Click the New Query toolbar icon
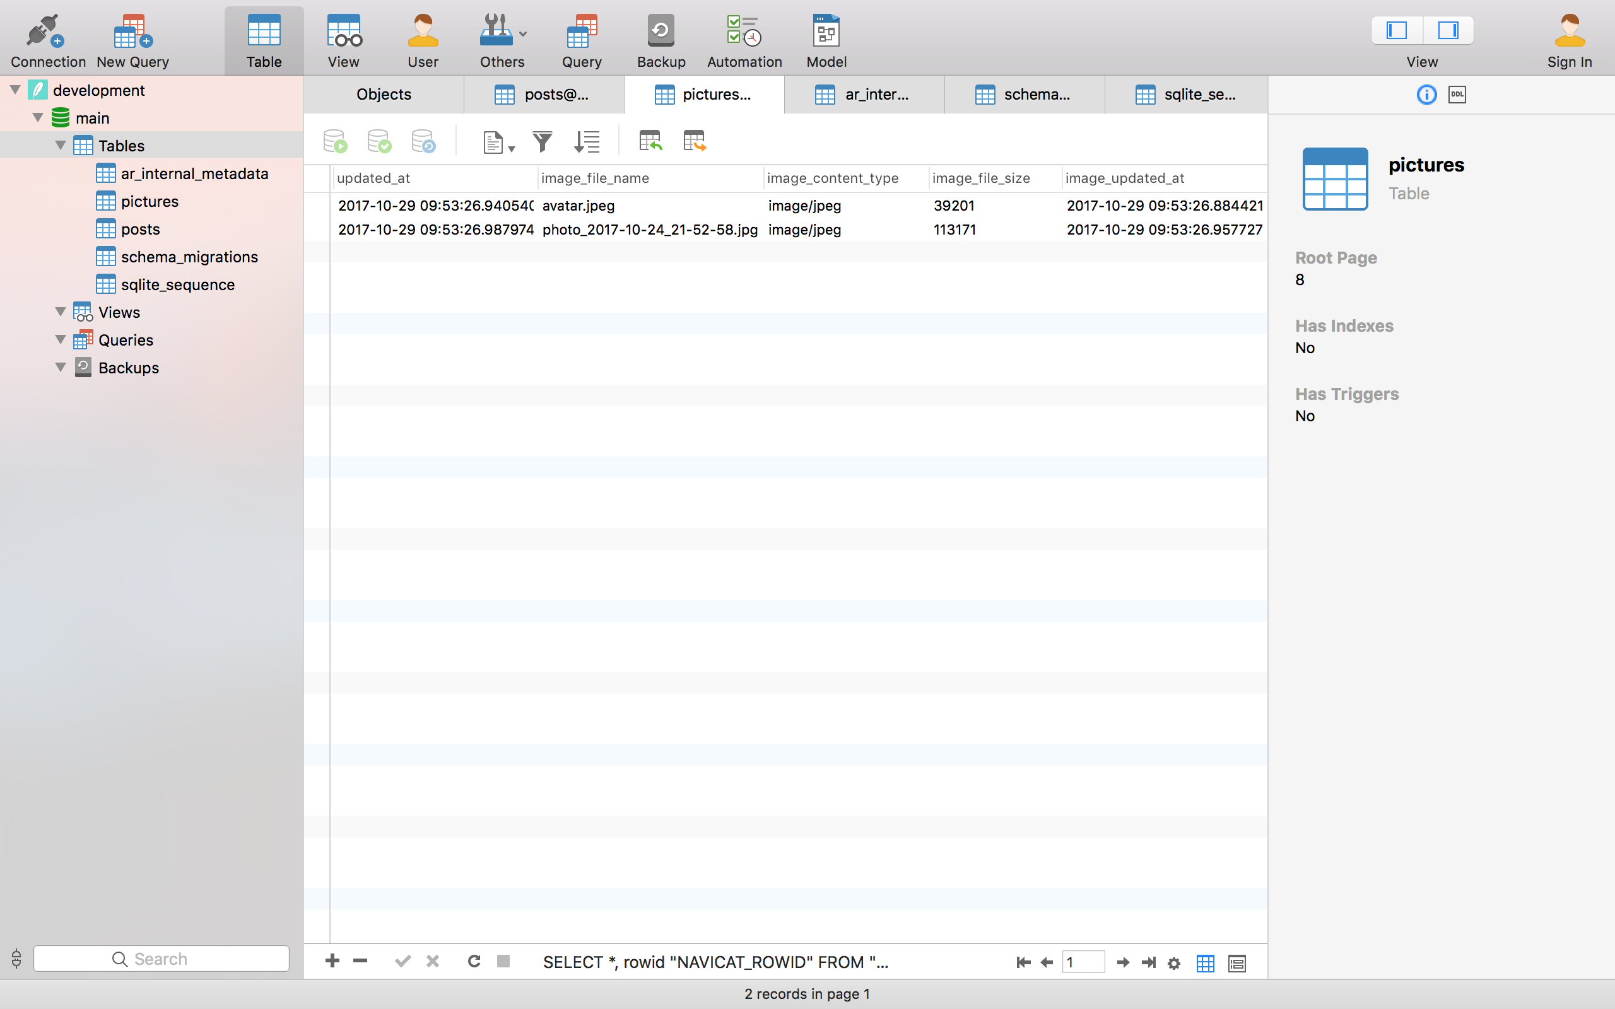This screenshot has width=1615, height=1009. coord(133,40)
